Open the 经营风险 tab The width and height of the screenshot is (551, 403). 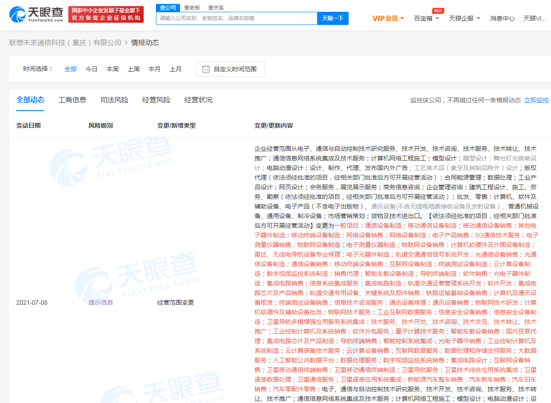[x=157, y=100]
